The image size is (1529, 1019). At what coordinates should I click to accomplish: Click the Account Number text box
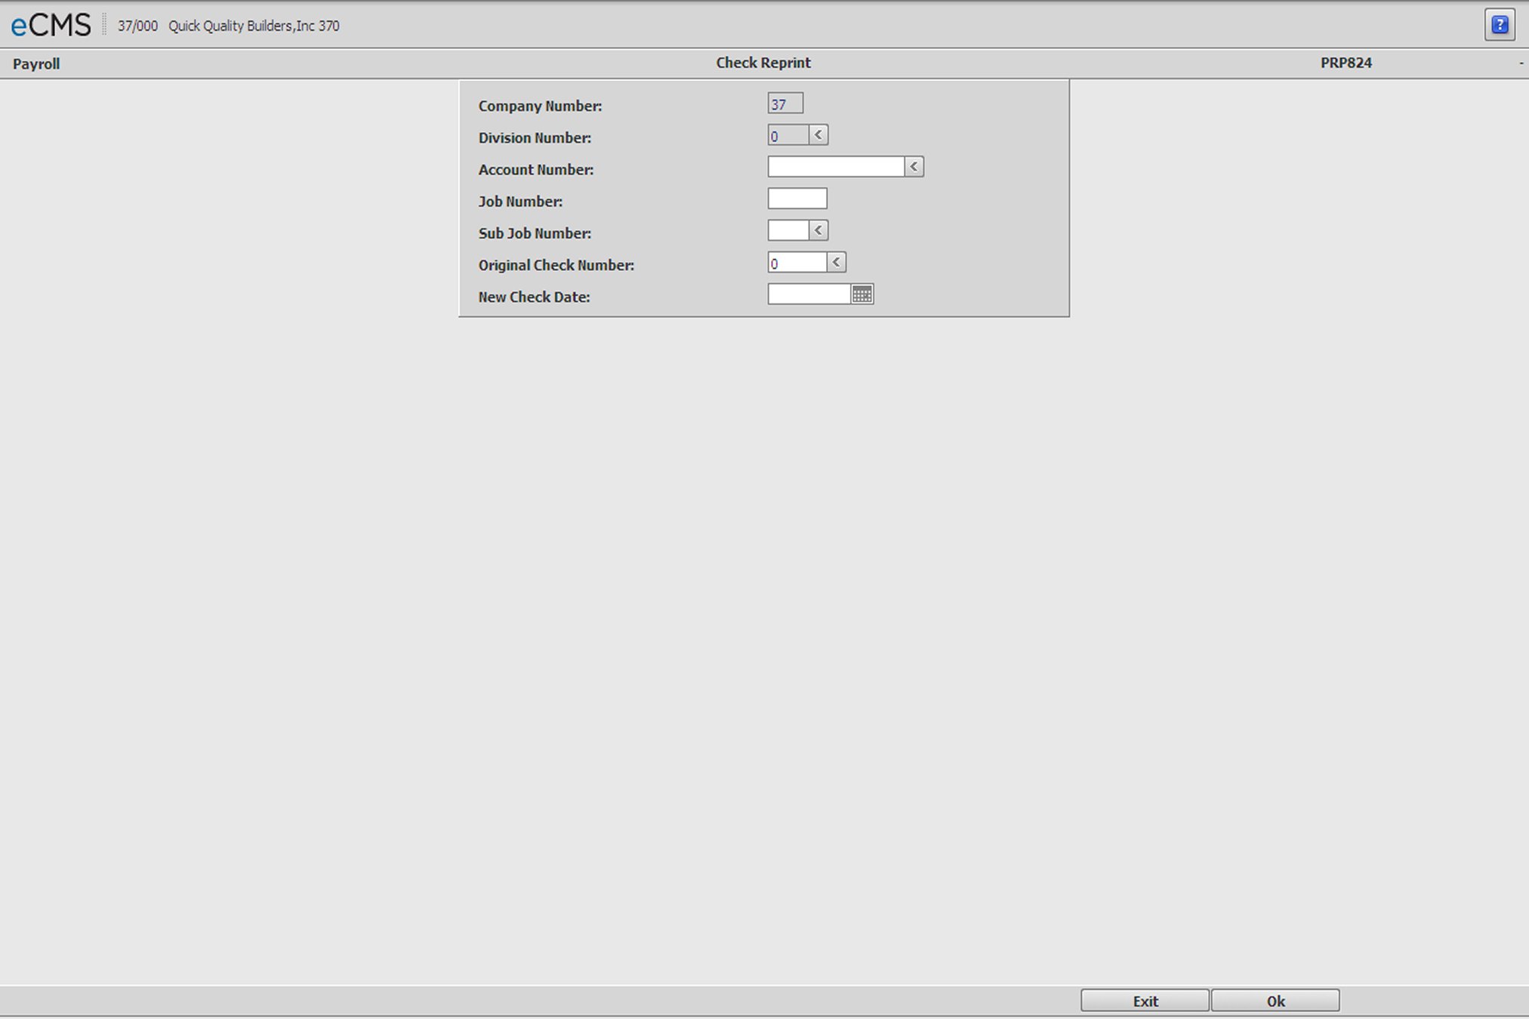835,167
